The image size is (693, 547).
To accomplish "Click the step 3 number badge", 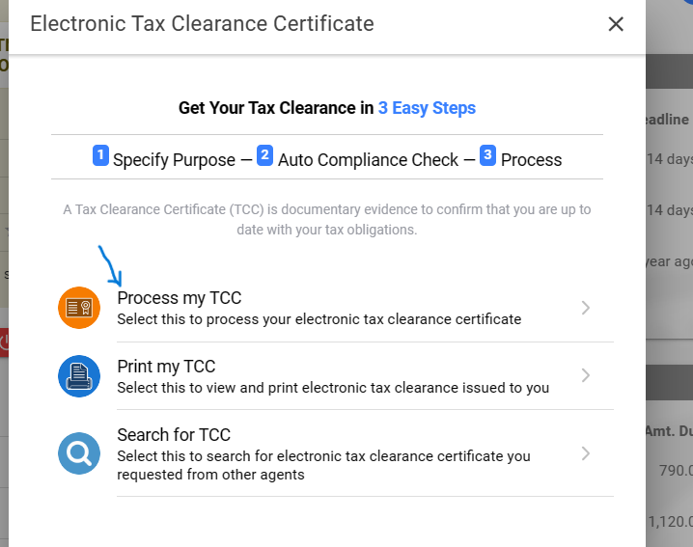I will tap(488, 155).
